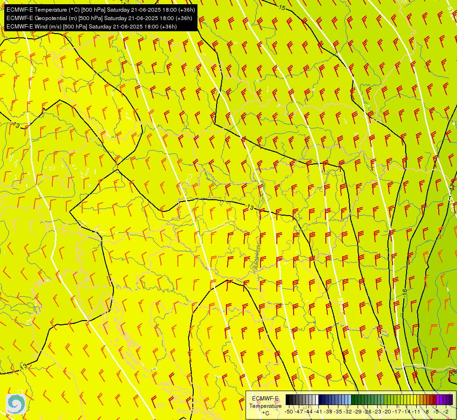Click the -2 legend scale value
The width and height of the screenshot is (457, 420).
(446, 412)
